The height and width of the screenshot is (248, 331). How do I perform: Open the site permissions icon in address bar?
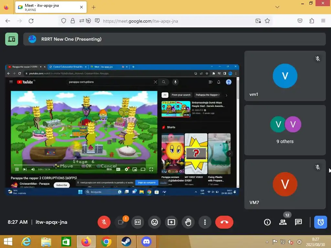pos(82,21)
